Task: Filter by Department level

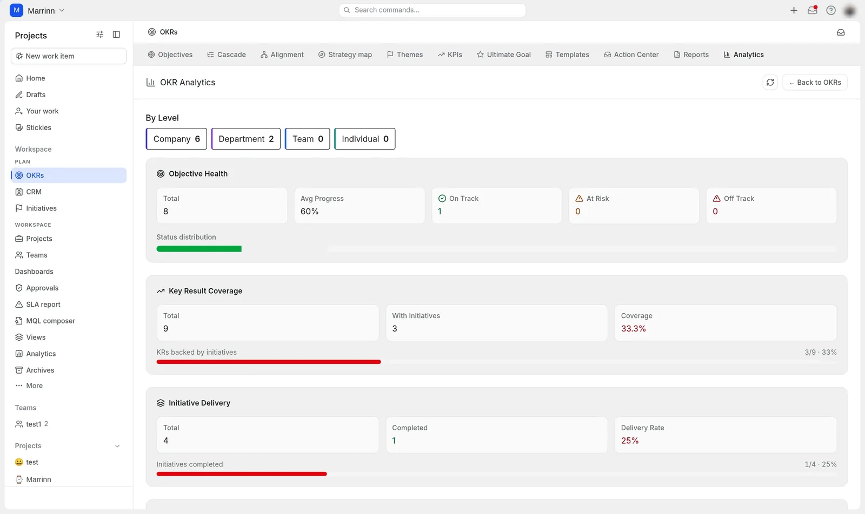Action: 246,139
